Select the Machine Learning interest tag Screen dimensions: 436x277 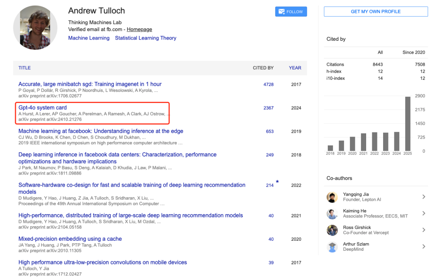[89, 38]
